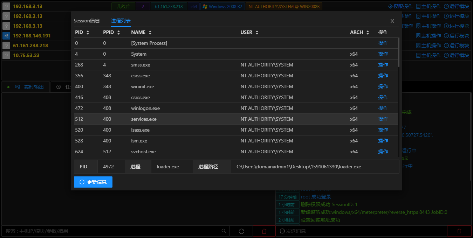Click the process table vertical scrollbar
This screenshot has width=473, height=238.
399,52
